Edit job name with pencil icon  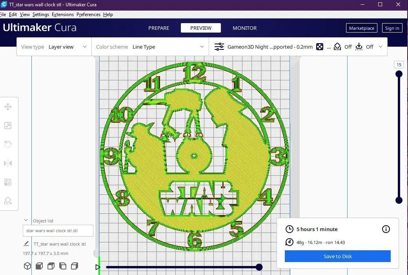click(x=26, y=244)
